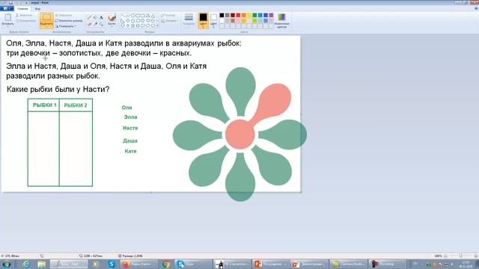The height and width of the screenshot is (269, 479).
Task: Click the question 'Какие рыбки были у Насти?'
Action: tap(58, 90)
